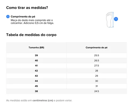
Task: Click the 'centímetros (cm)' bold footnote text
Action: tap(43, 101)
